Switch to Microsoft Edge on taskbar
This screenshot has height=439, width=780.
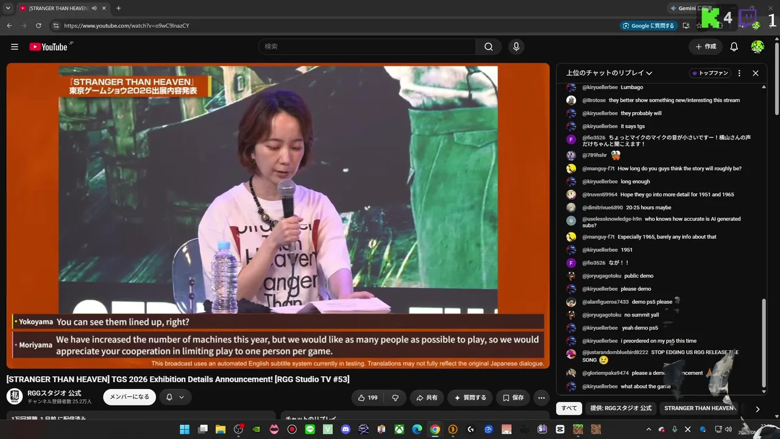(417, 429)
